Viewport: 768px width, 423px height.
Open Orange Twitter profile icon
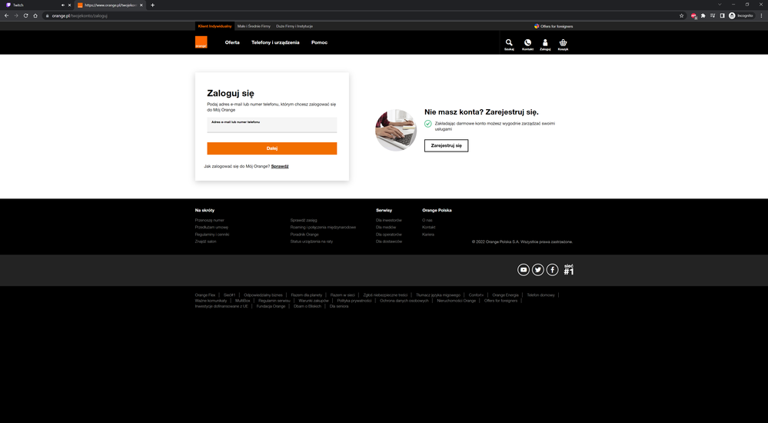point(538,270)
